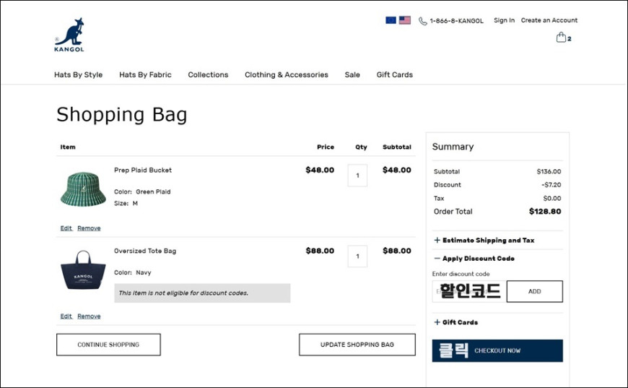The image size is (628, 388).
Task: Edit the Oversized Tote Bag item
Action: (66, 316)
